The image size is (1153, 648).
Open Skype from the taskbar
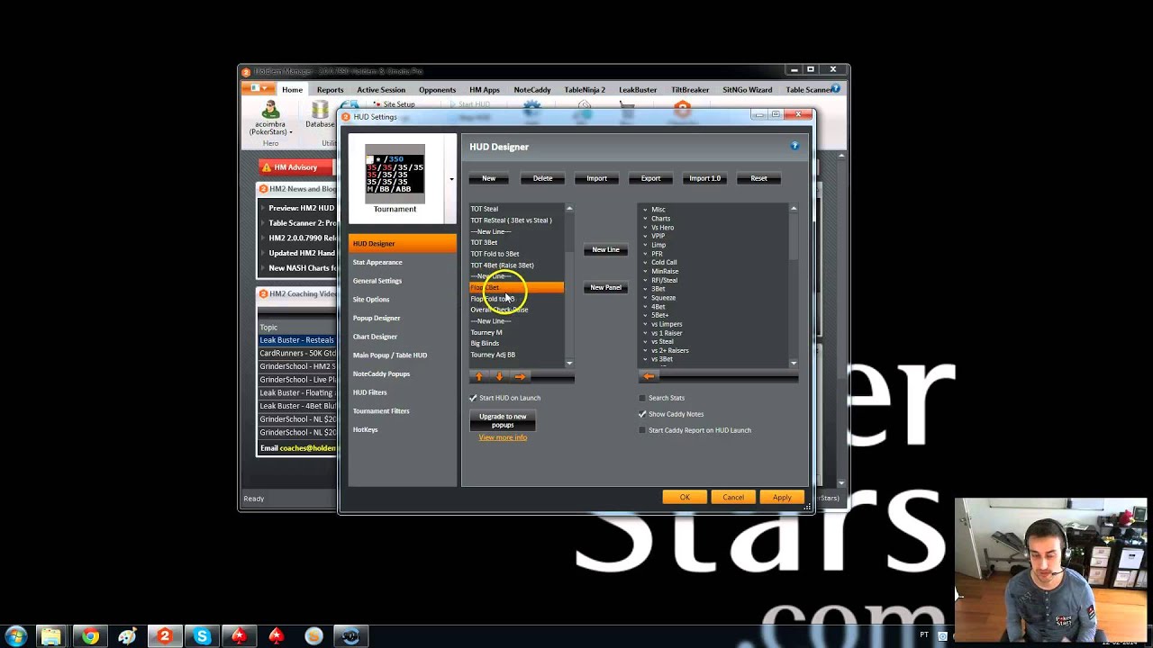[201, 636]
